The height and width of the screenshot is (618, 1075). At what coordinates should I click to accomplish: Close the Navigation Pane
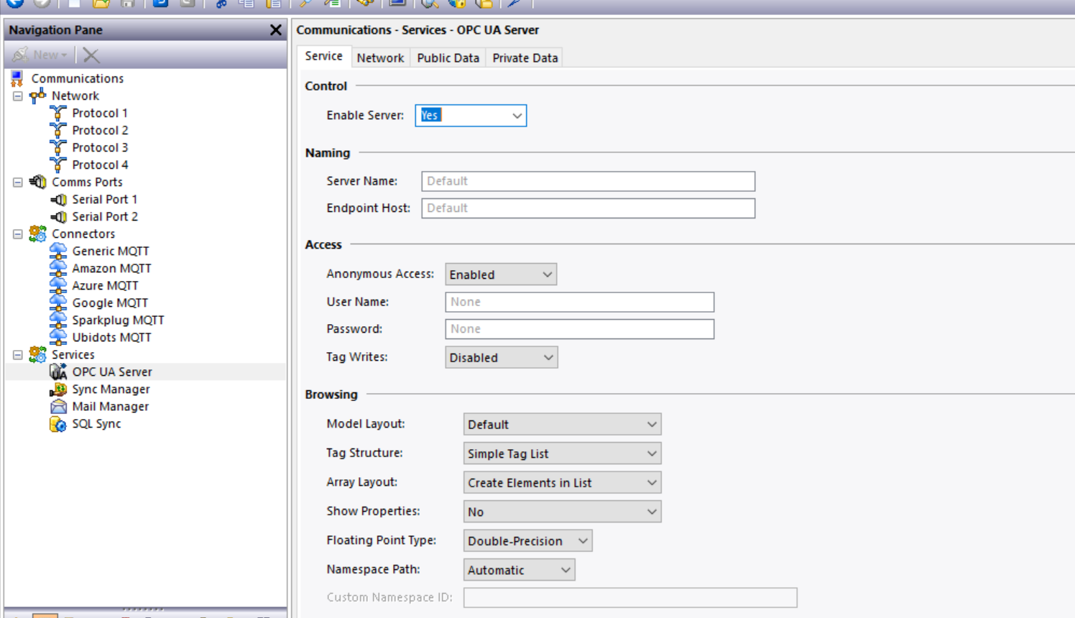tap(275, 29)
